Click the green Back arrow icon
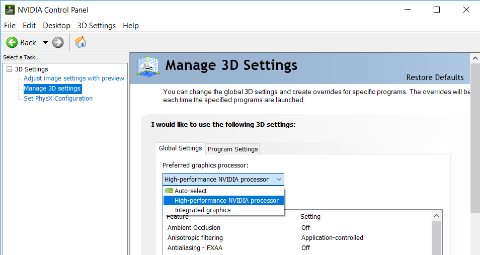 pos(12,42)
